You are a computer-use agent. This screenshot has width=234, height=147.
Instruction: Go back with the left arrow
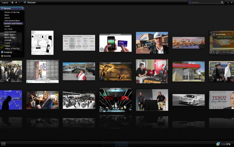tap(16, 2)
